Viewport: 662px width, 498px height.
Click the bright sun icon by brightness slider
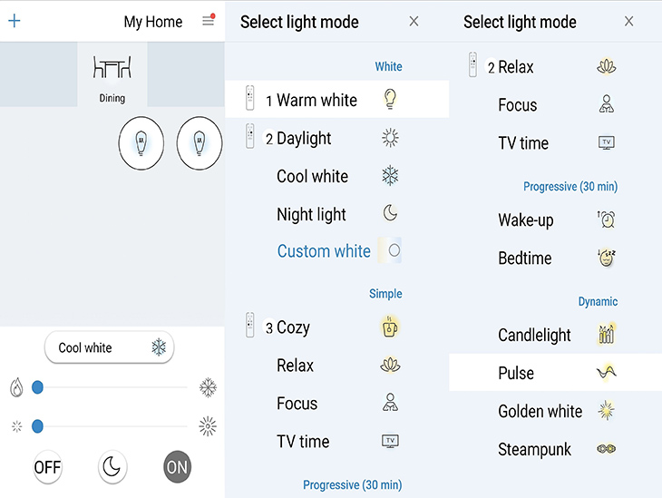[x=208, y=426]
